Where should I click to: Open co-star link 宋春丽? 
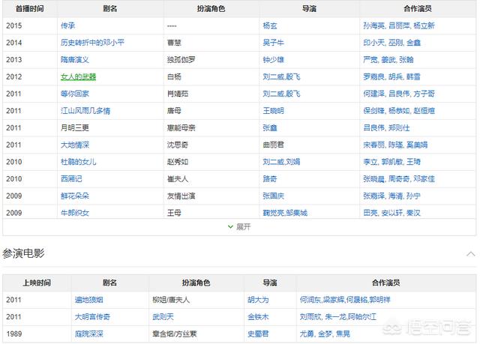pyautogui.click(x=373, y=145)
